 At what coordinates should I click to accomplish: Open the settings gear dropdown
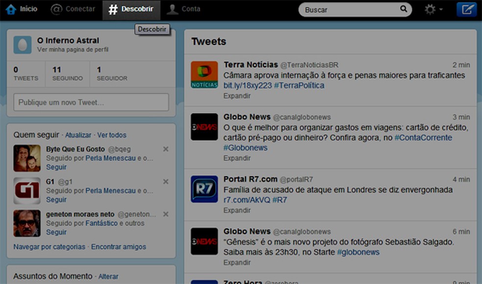coord(434,9)
